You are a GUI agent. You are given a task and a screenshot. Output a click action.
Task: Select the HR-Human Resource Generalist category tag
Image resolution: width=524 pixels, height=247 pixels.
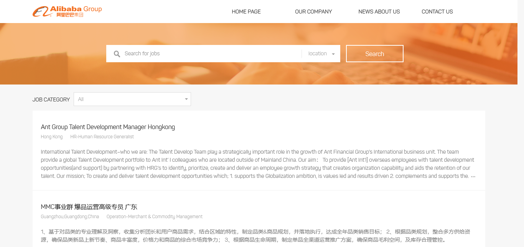click(x=102, y=137)
